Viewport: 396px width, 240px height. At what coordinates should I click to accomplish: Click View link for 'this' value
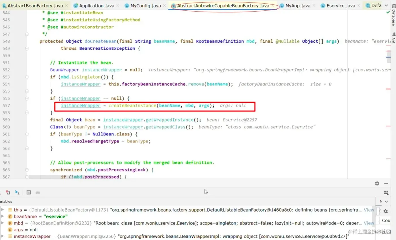pyautogui.click(x=369, y=210)
